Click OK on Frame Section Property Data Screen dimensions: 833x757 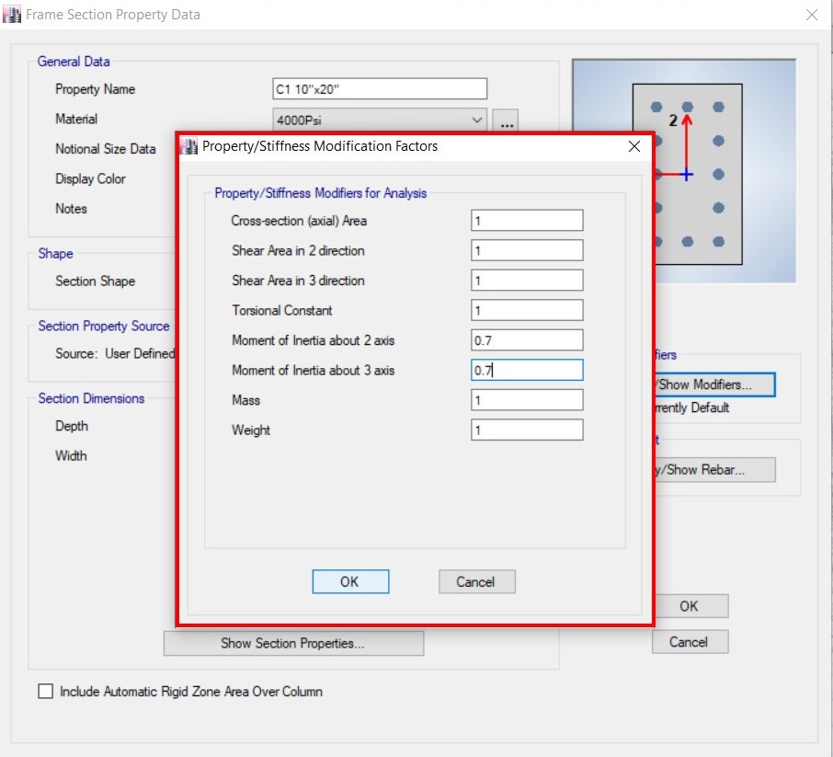click(x=690, y=605)
